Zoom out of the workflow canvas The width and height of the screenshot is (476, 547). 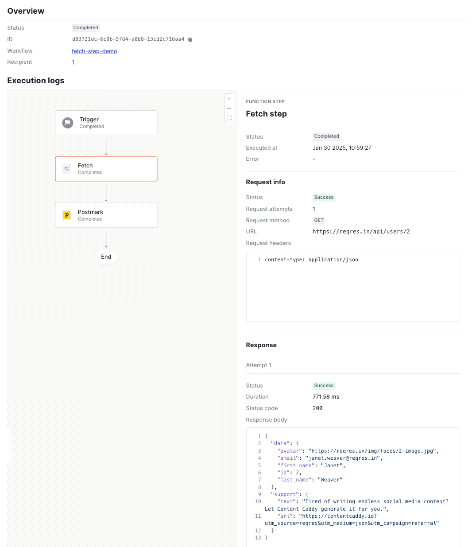pos(229,108)
